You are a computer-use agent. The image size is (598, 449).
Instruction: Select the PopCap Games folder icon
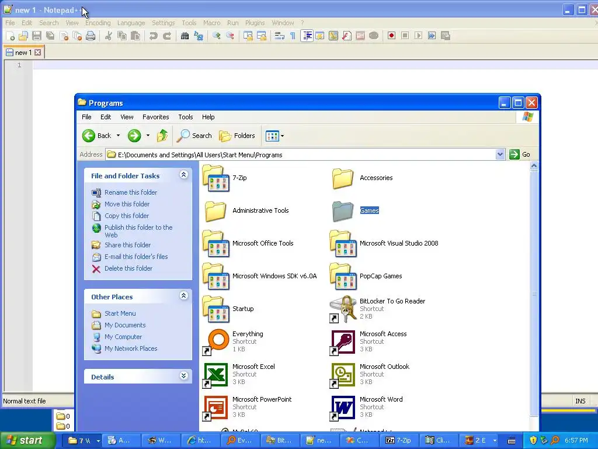coord(343,276)
